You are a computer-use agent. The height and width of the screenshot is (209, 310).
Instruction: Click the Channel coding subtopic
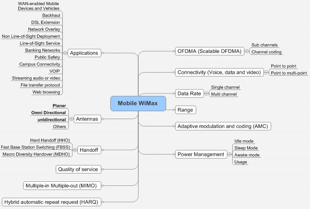[x=266, y=52]
